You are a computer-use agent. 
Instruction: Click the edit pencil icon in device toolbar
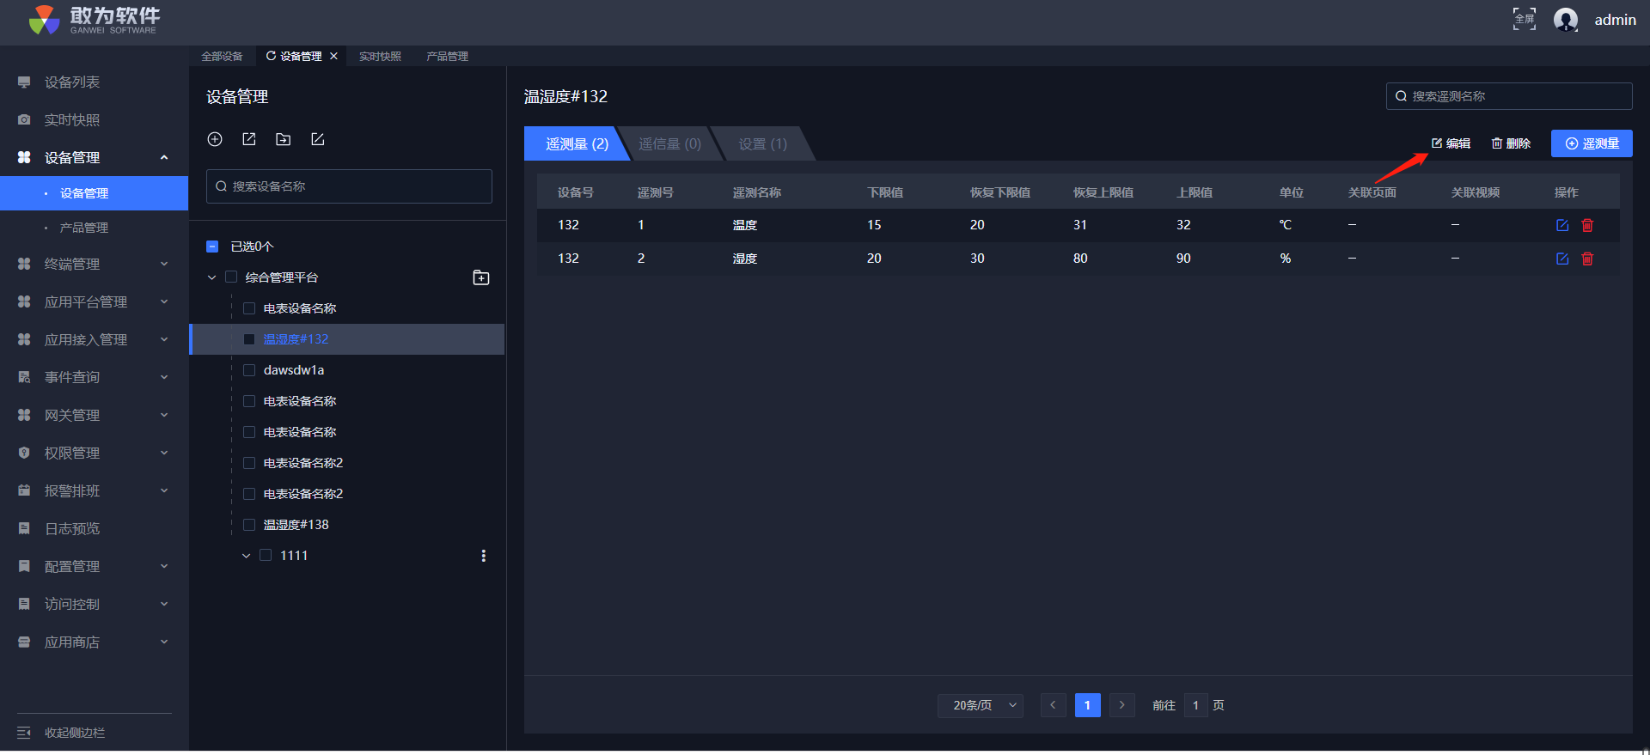pos(318,139)
